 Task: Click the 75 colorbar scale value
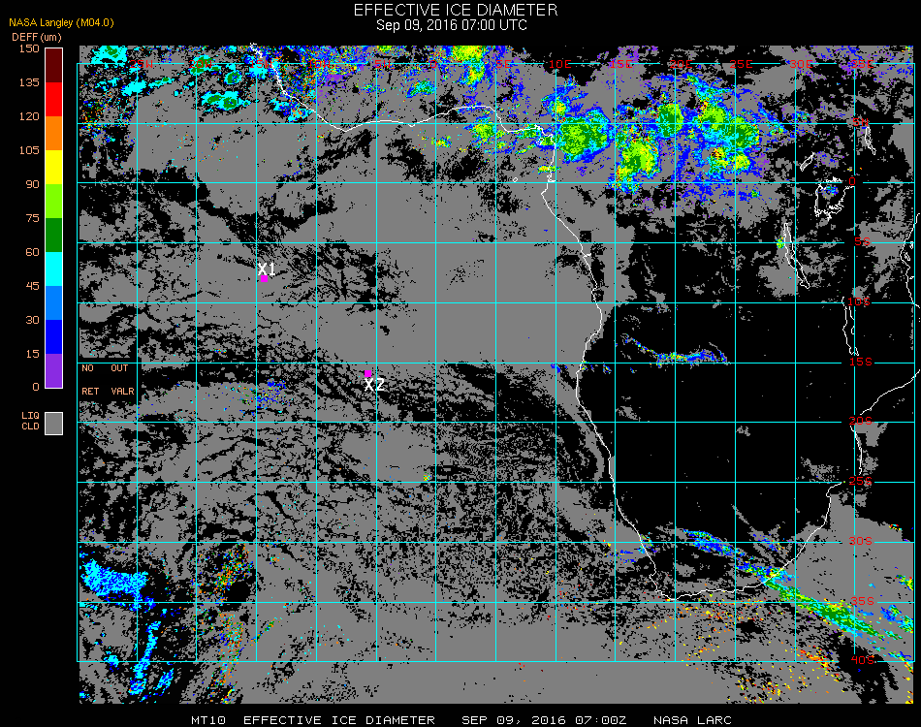[x=32, y=218]
